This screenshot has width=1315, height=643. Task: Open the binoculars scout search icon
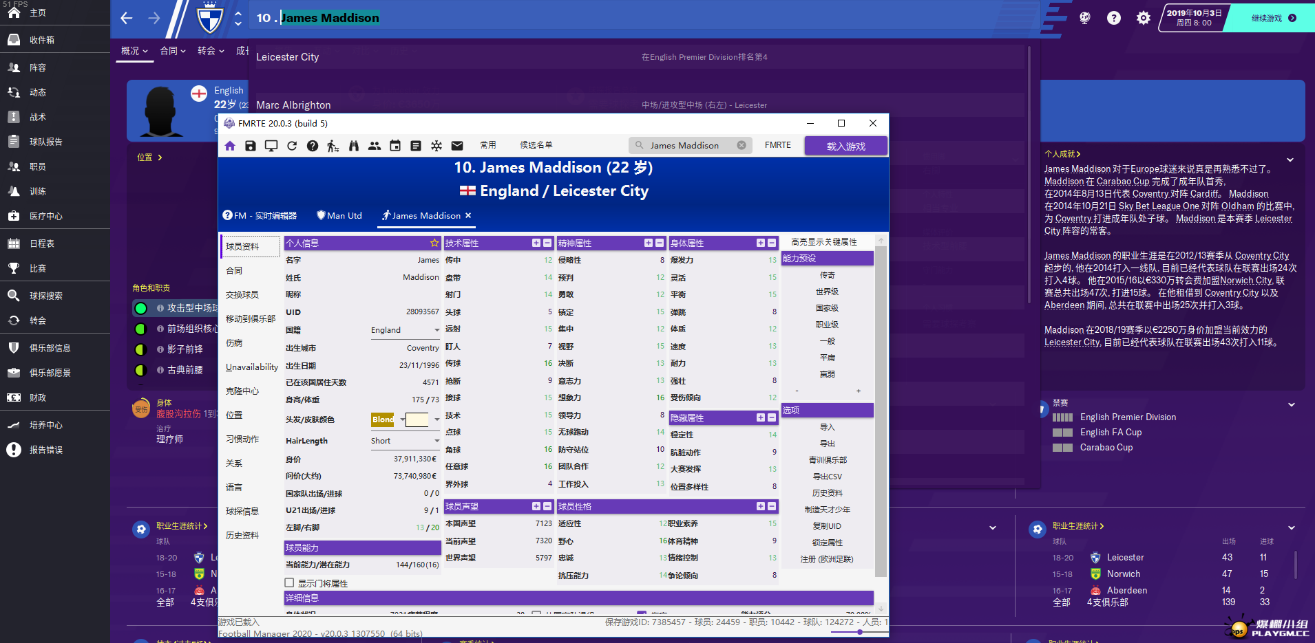354,146
